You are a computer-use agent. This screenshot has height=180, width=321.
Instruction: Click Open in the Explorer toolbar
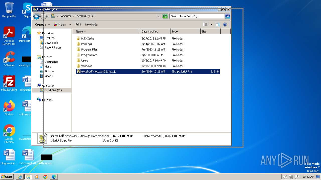60,24
